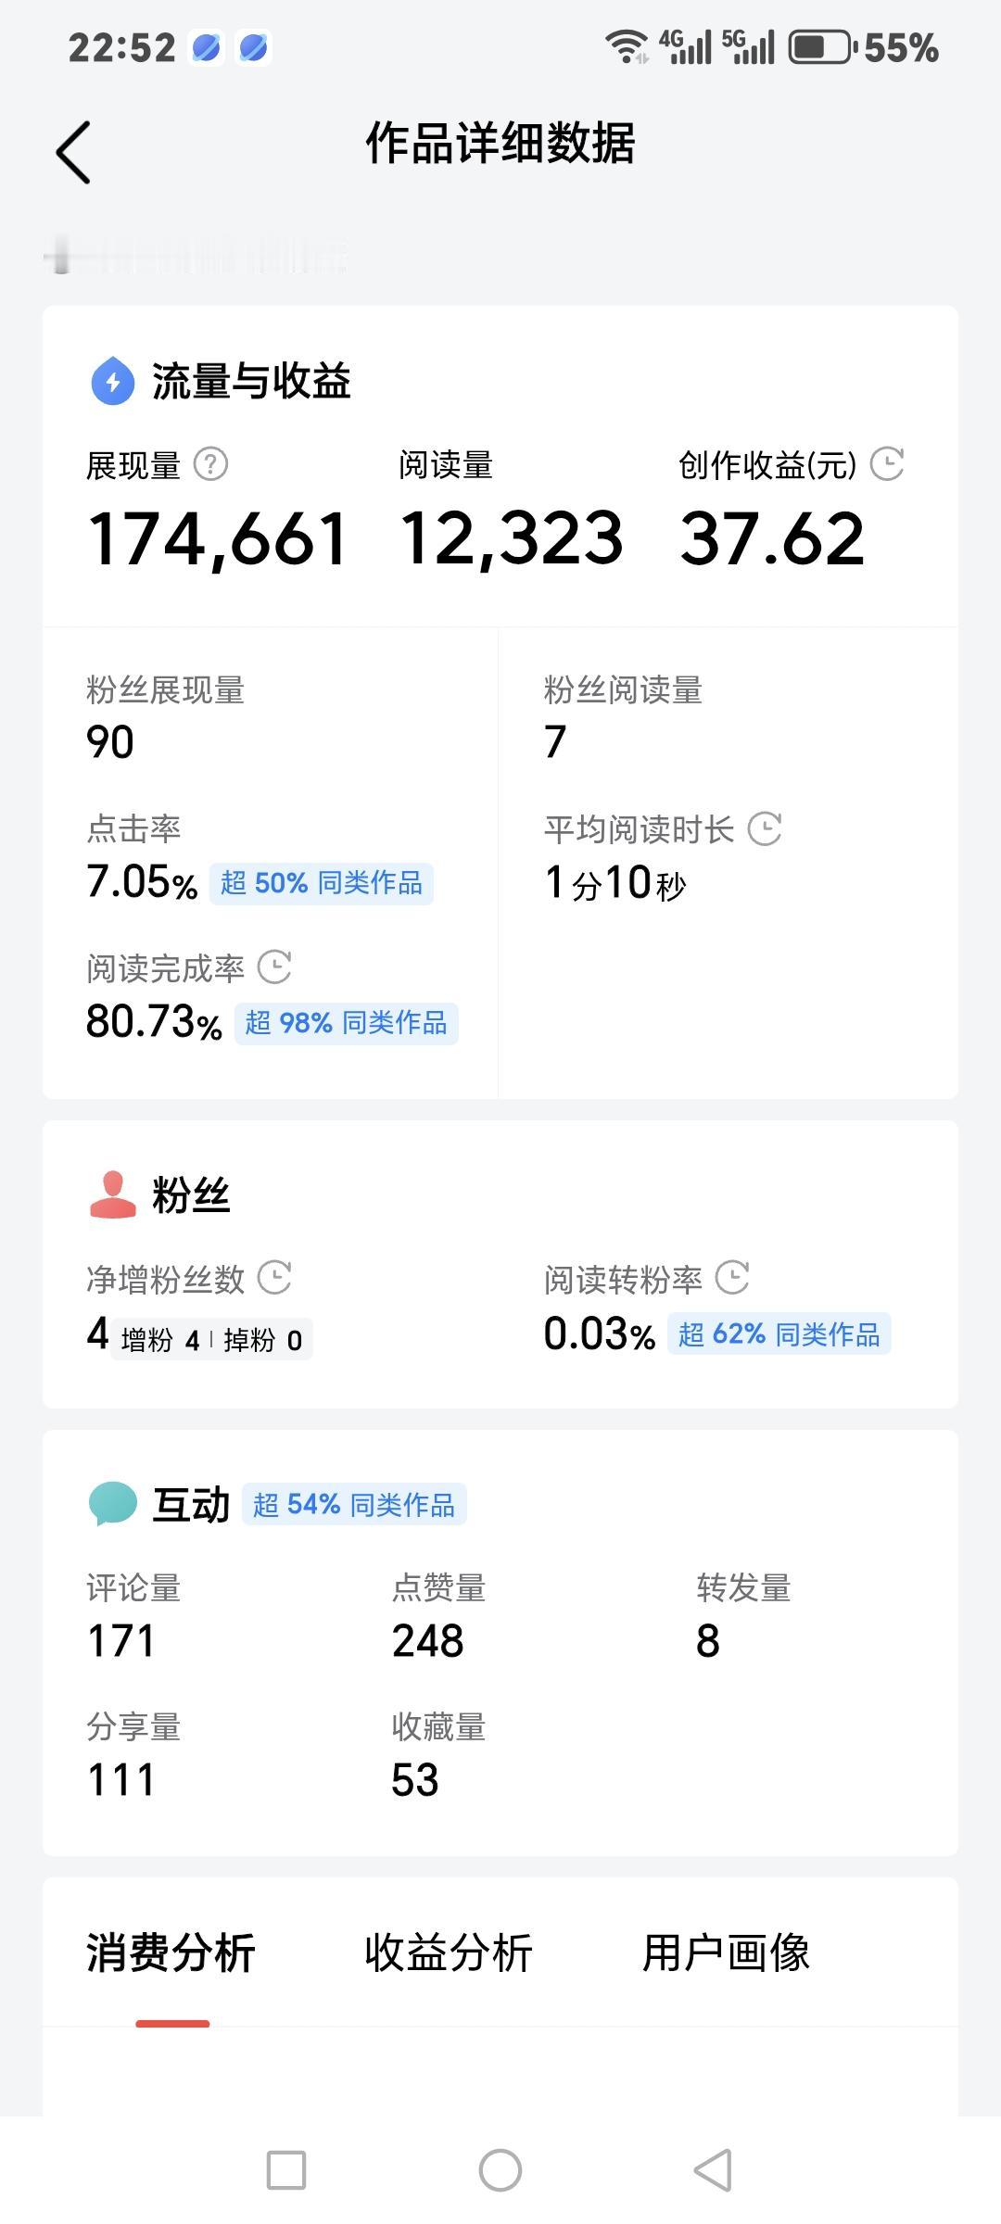Screen dimensions: 1001x2224
Task: Tap the blue lightning 流量与收益 icon
Action: [x=113, y=381]
